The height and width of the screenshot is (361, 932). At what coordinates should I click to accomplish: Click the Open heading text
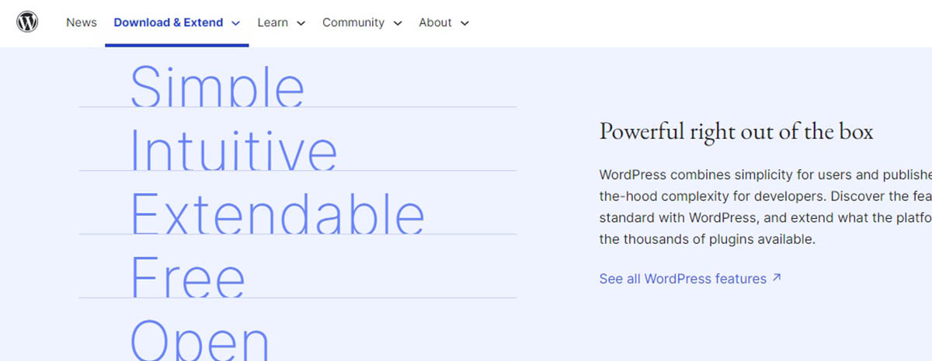(200, 340)
